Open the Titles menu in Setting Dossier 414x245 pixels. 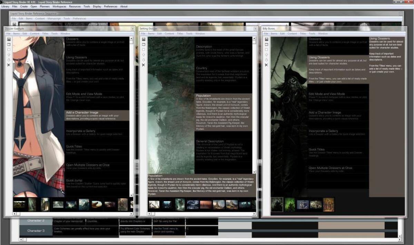pos(180,34)
